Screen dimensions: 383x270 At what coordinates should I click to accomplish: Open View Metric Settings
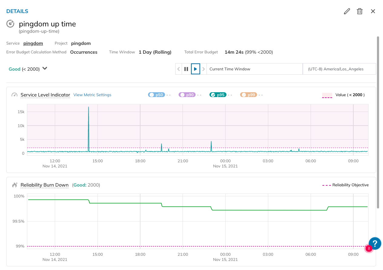point(92,95)
